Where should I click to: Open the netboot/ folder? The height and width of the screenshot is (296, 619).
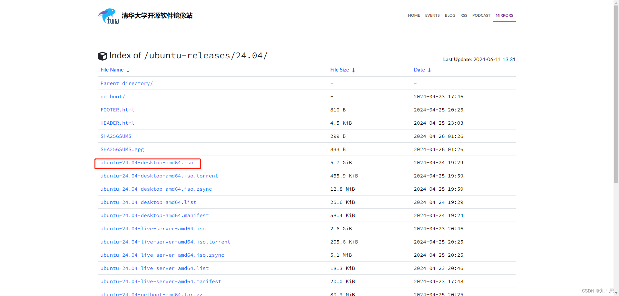coord(113,97)
